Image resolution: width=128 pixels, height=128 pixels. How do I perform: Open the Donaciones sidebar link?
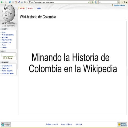click(x=5, y=47)
